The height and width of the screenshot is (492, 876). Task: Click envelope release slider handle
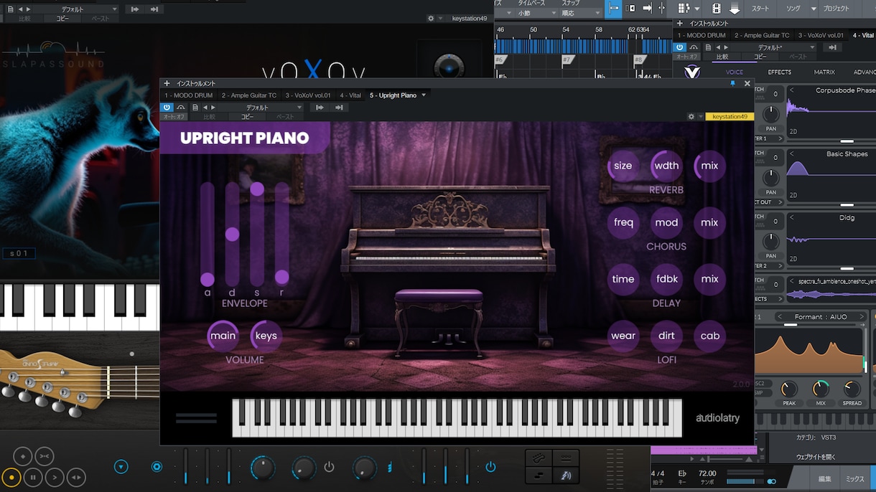[x=282, y=277]
